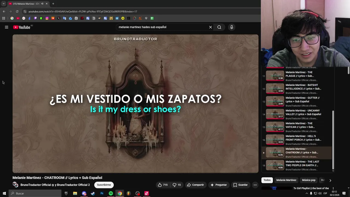Open BrunoTraductor Official channel avatar
350x197 pixels.
click(x=15, y=185)
